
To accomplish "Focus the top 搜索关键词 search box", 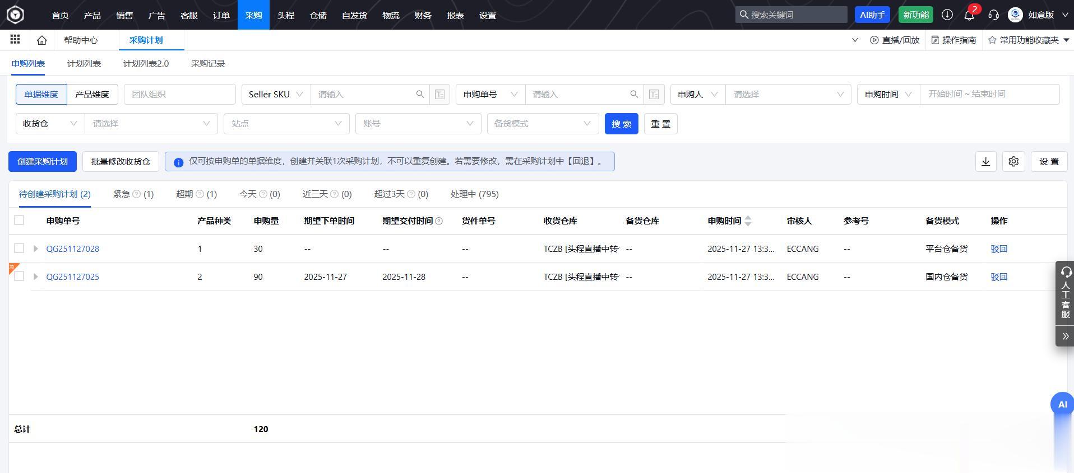I will click(791, 15).
